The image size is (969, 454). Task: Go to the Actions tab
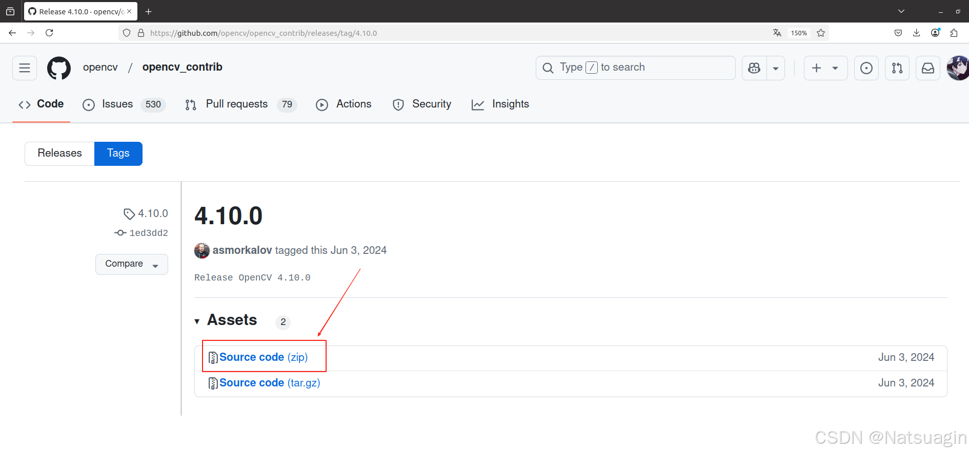click(x=344, y=104)
